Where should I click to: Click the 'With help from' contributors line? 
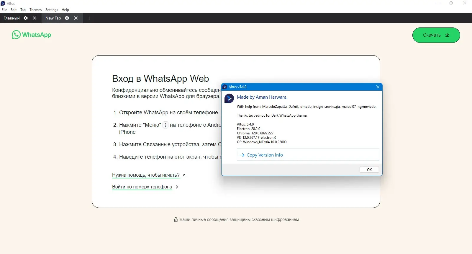click(x=307, y=107)
